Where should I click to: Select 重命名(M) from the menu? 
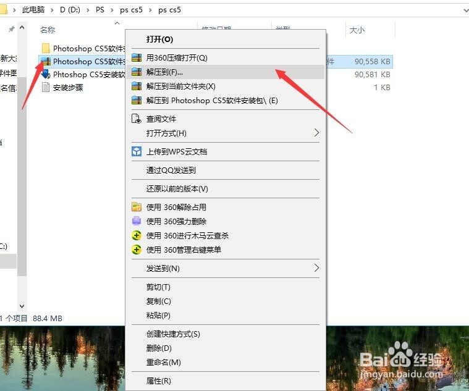(225, 363)
